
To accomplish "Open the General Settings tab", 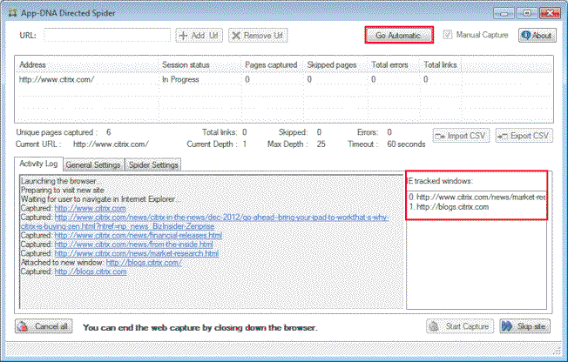I will coord(93,164).
